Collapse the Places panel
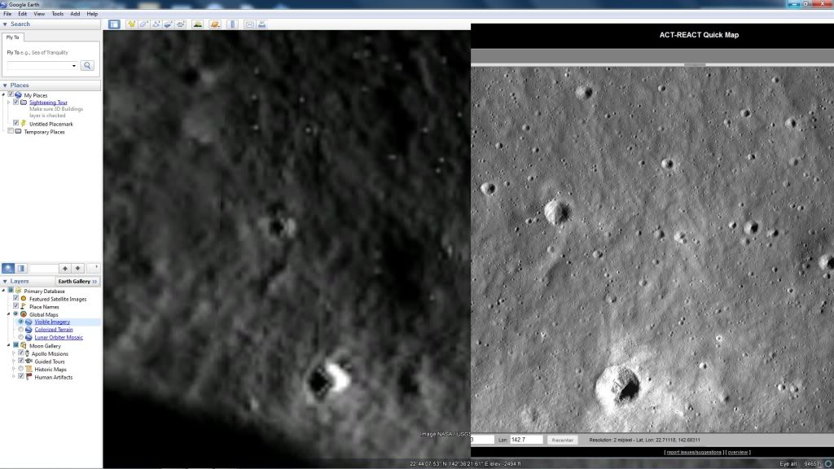Image resolution: width=834 pixels, height=469 pixels. (5, 85)
